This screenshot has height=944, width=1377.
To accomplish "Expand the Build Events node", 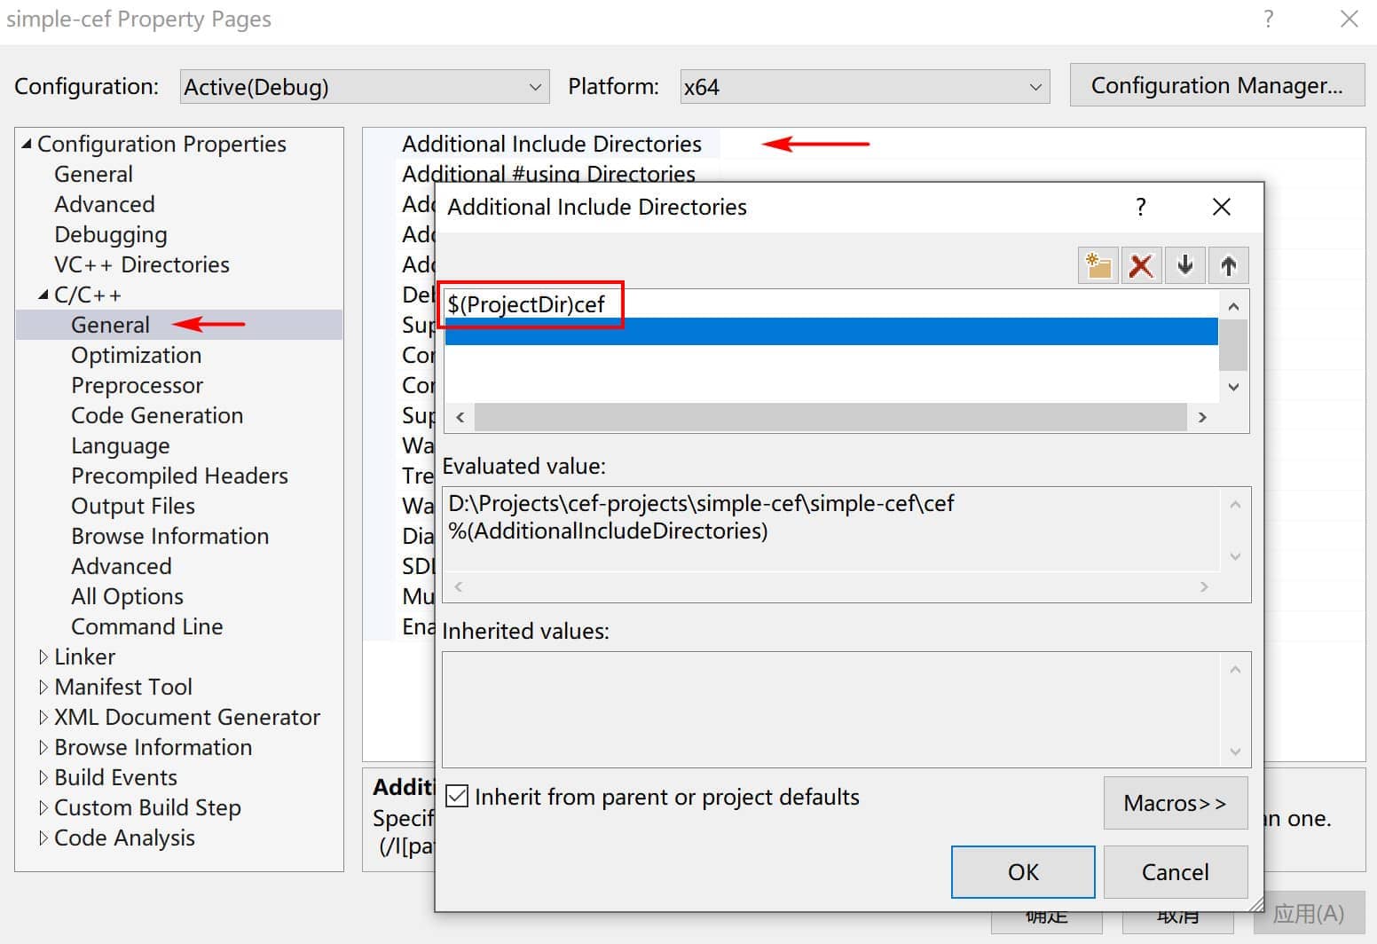I will (43, 778).
